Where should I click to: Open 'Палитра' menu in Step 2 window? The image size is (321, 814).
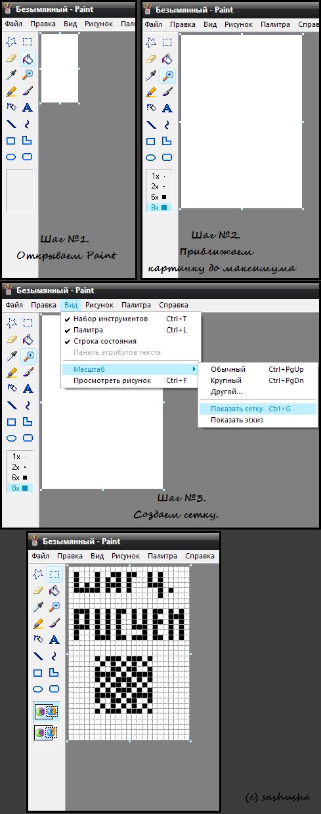click(x=274, y=24)
